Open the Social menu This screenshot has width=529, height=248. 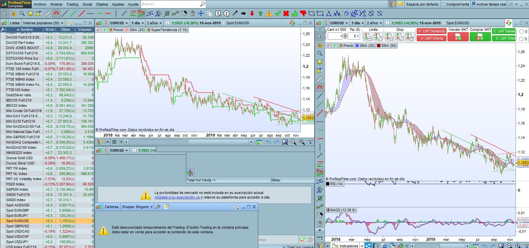(x=87, y=4)
